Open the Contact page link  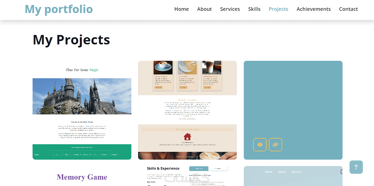348,9
